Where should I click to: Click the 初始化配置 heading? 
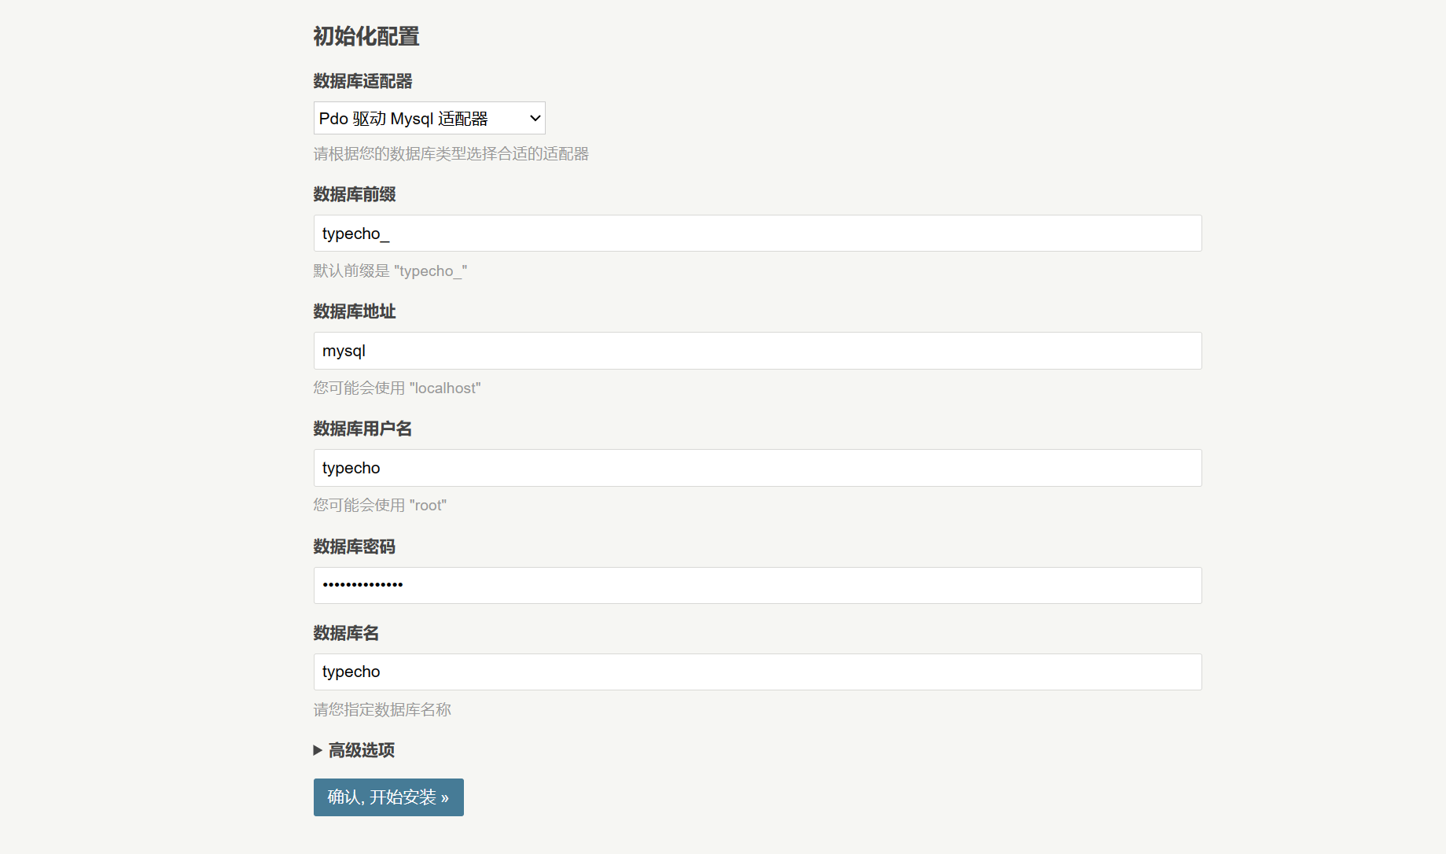366,36
